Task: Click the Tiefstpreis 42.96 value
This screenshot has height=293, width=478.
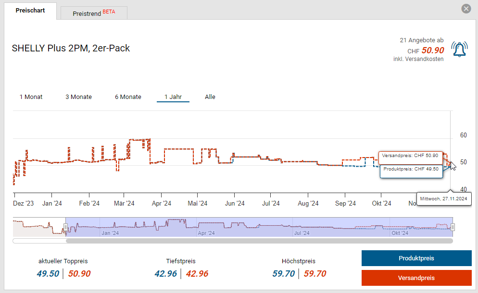Action: click(165, 274)
